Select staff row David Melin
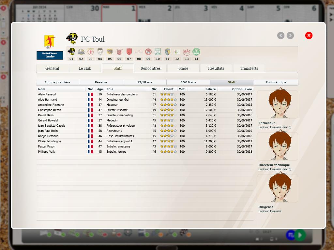This screenshot has width=334, height=250. pyautogui.click(x=145, y=115)
